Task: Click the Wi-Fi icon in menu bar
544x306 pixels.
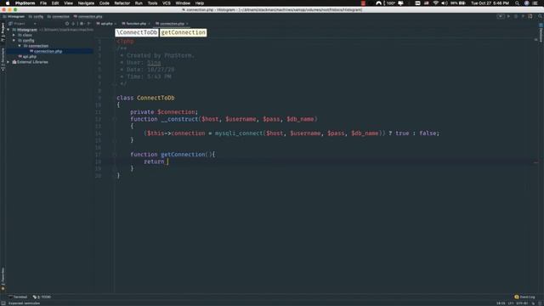Action: pyautogui.click(x=436, y=3)
